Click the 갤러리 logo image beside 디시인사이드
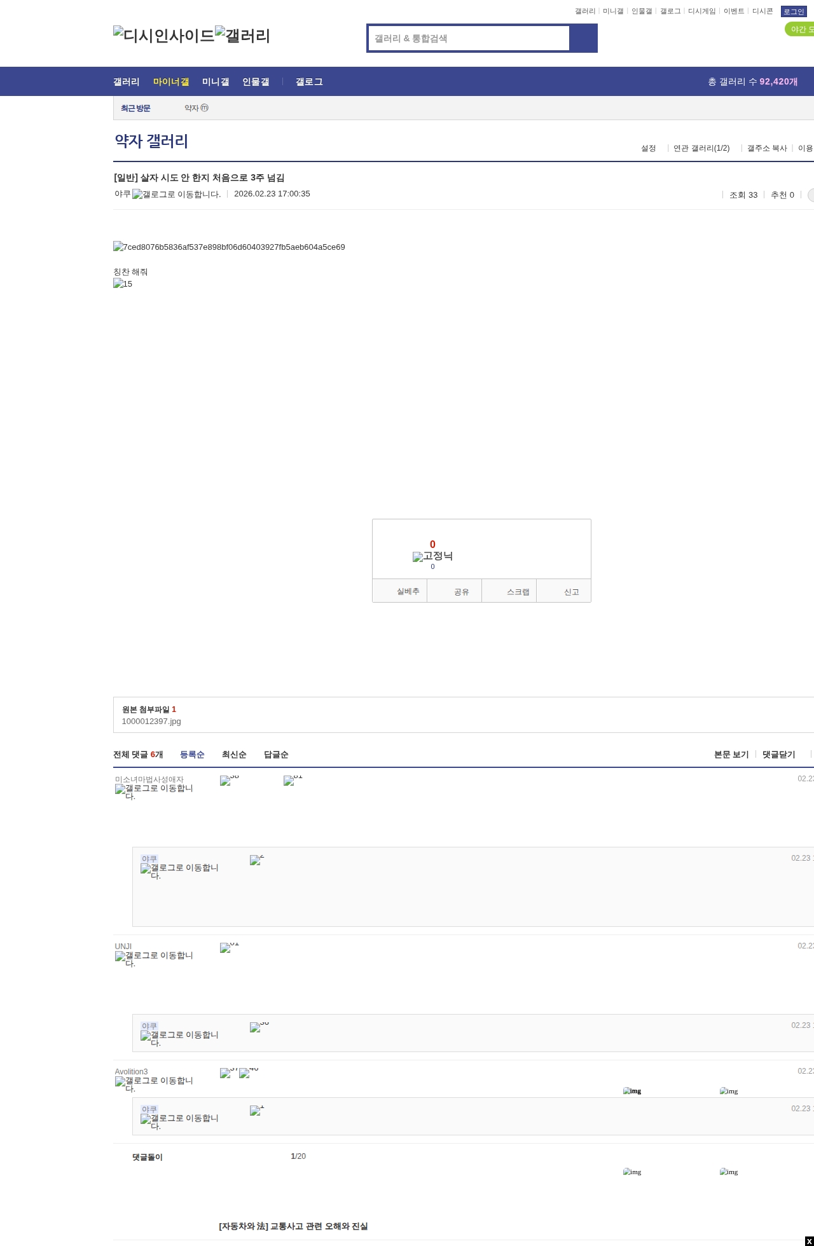Screen dimensions: 814x1246 coord(243,36)
